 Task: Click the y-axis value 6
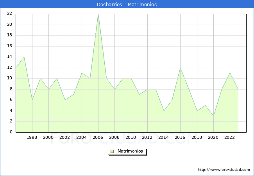pyautogui.click(x=11, y=100)
